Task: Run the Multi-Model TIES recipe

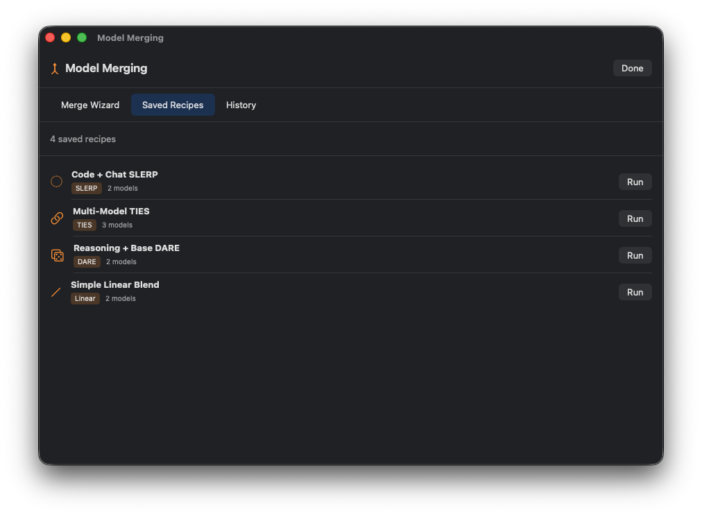Action: (635, 218)
